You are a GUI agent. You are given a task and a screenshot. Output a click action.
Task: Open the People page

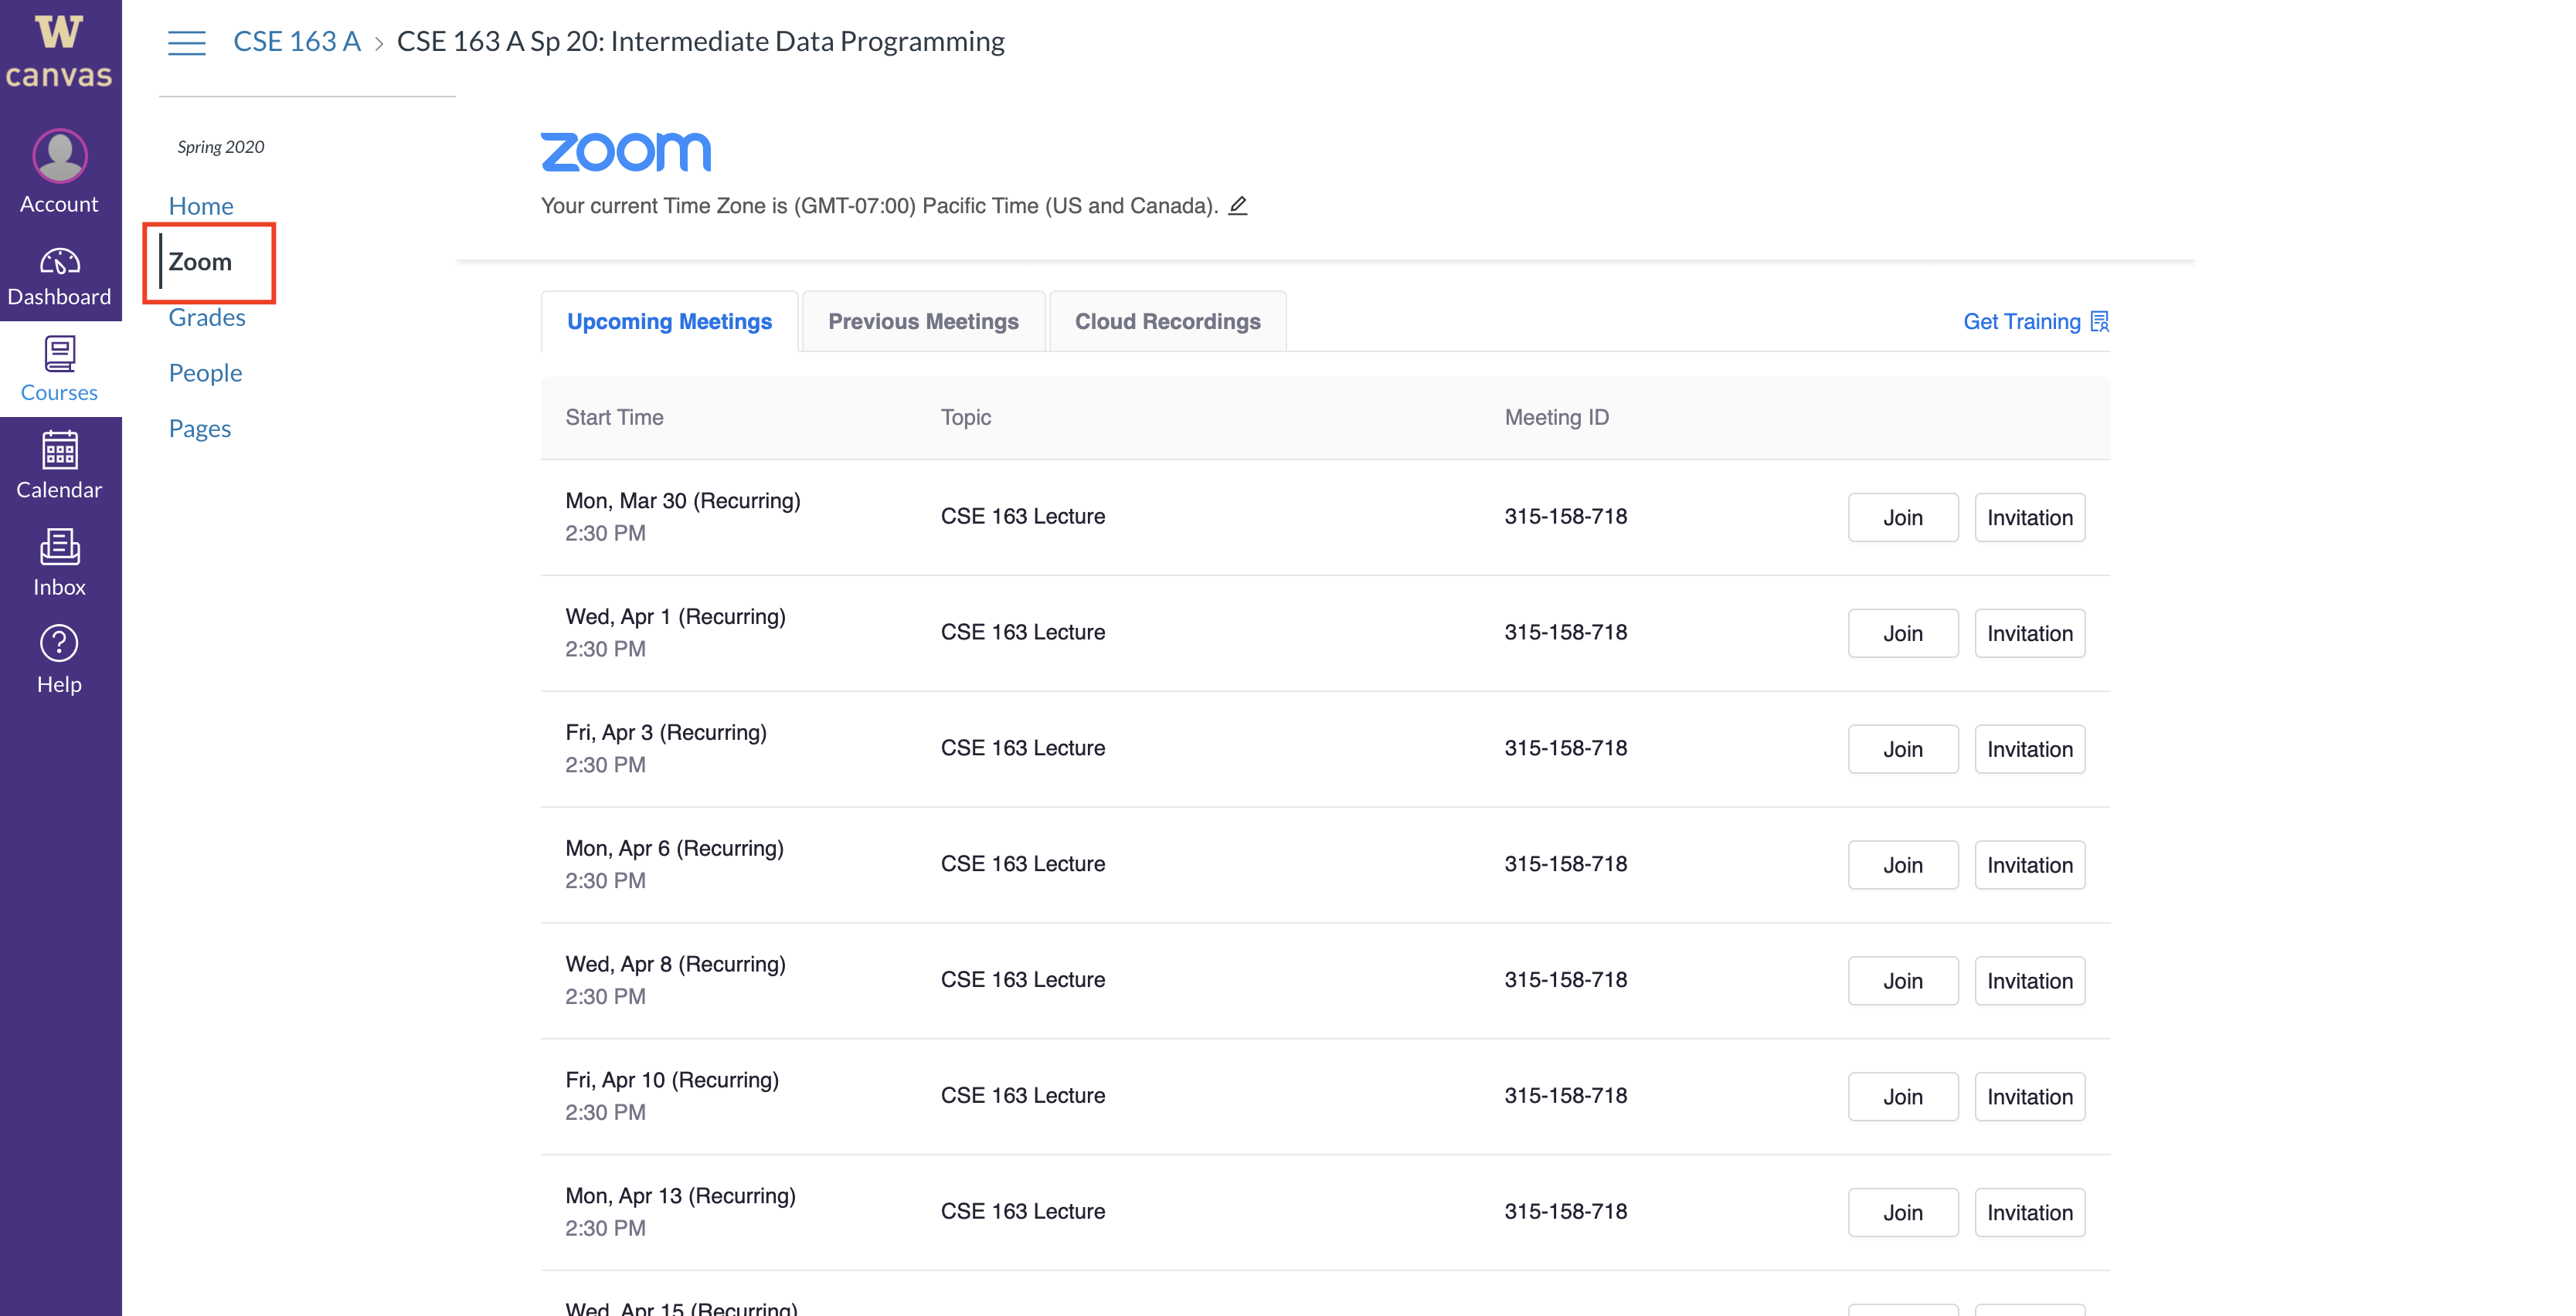pos(205,371)
